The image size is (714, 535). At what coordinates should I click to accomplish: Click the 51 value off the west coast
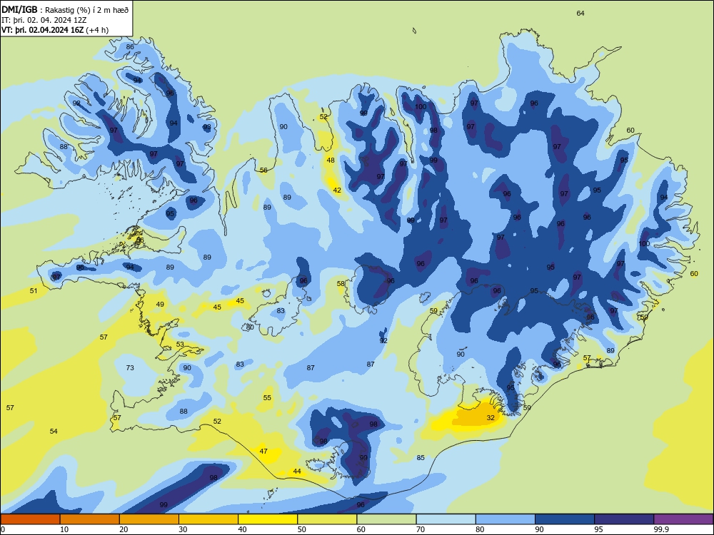pos(34,291)
